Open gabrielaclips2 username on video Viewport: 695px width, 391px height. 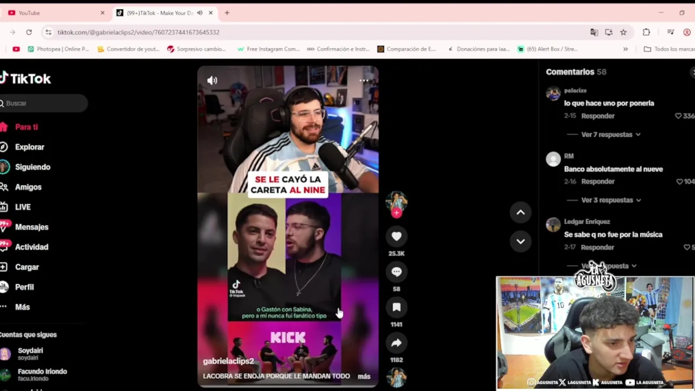[228, 361]
